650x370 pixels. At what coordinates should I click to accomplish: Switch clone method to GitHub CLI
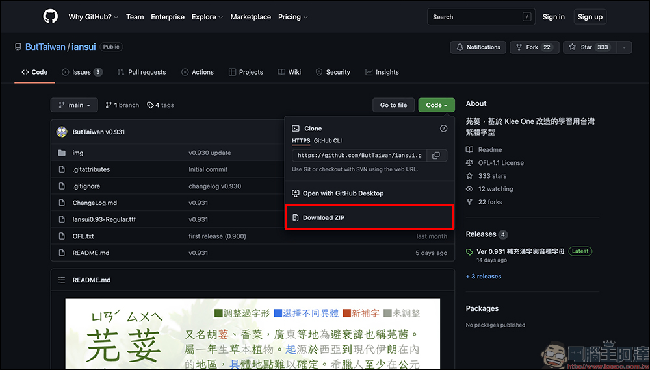(328, 140)
